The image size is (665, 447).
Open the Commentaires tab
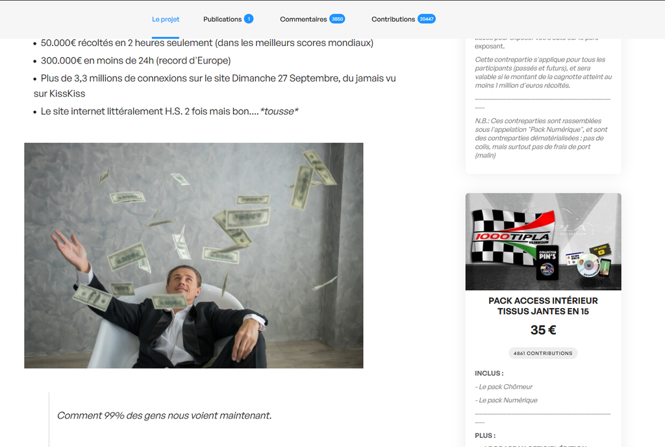coord(303,19)
